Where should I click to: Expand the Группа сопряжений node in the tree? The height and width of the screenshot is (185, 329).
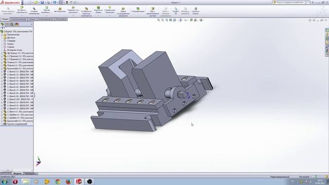click(x=2, y=124)
